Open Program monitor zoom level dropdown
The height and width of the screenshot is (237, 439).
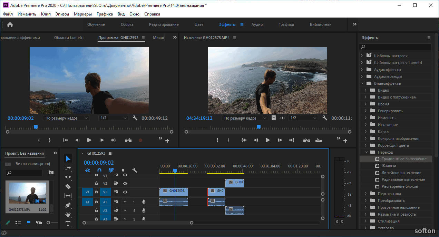[66, 118]
